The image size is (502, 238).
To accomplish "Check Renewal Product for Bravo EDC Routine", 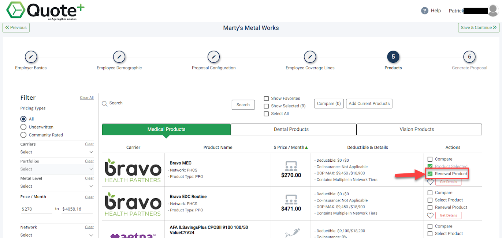I will [430, 207].
